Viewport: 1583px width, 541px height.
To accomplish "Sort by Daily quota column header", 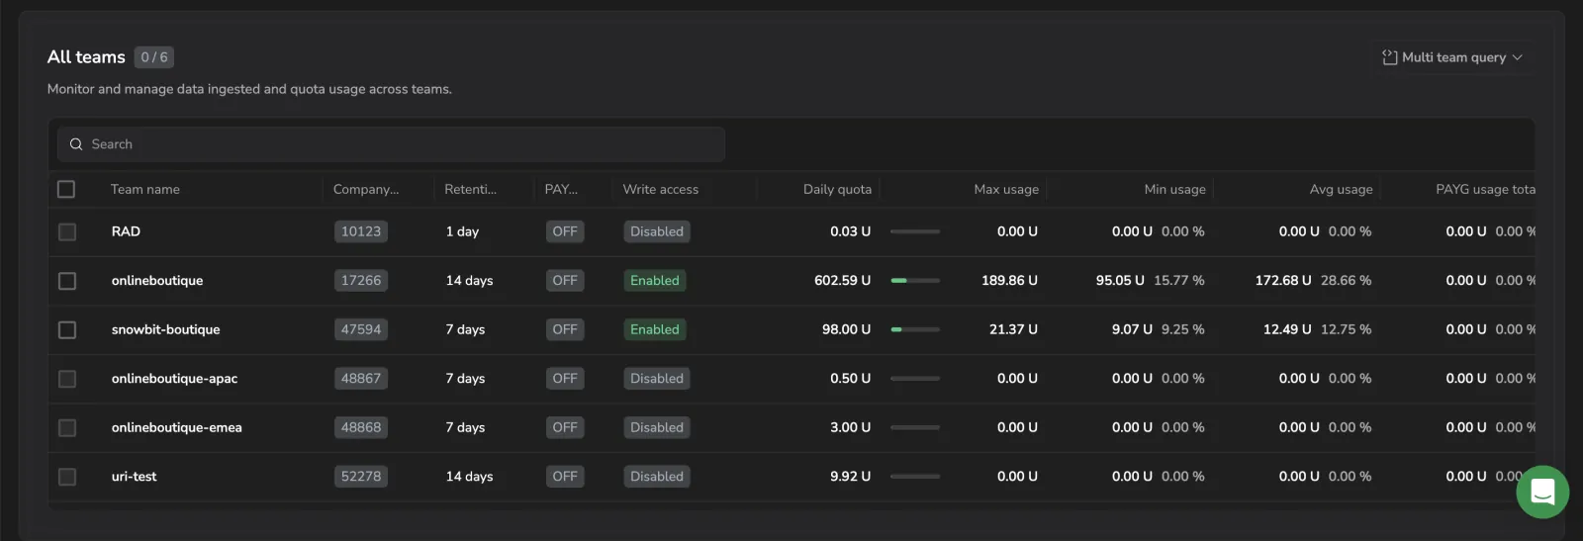I will [837, 189].
